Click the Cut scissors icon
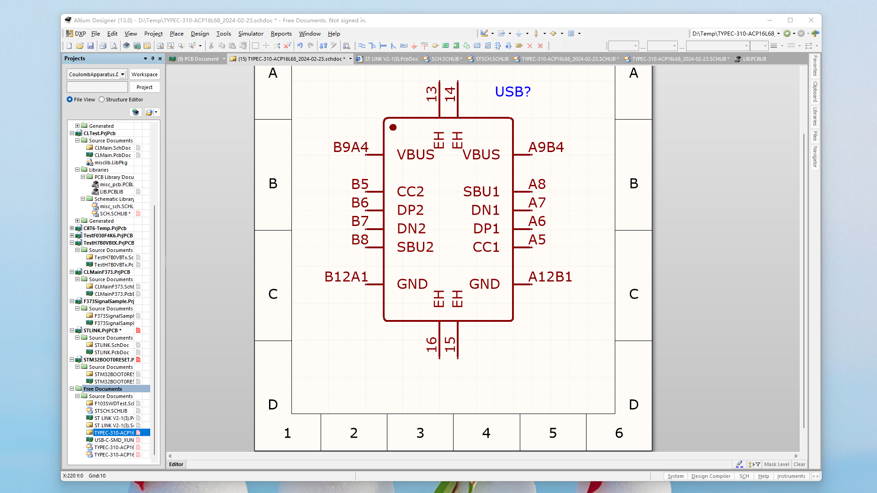This screenshot has height=493, width=877. [x=211, y=46]
